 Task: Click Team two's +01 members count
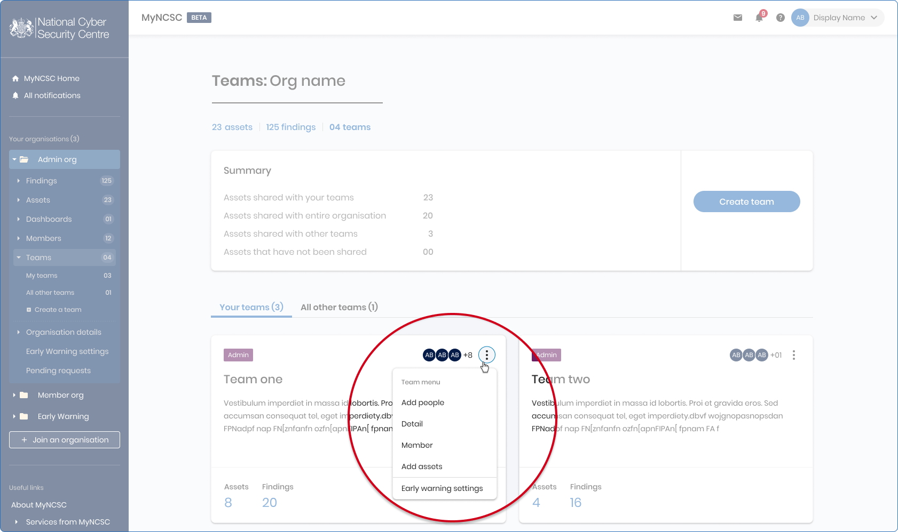tap(776, 355)
